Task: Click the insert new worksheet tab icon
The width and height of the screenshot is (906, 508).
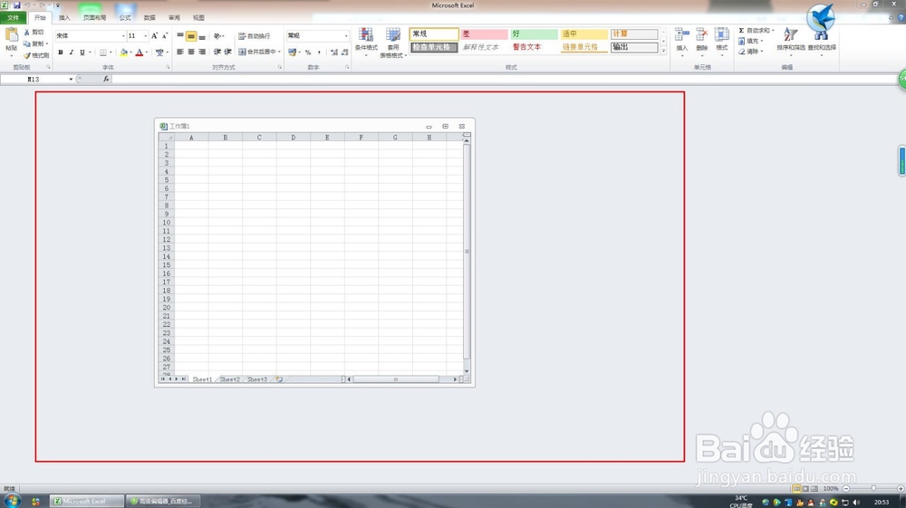Action: click(x=279, y=379)
